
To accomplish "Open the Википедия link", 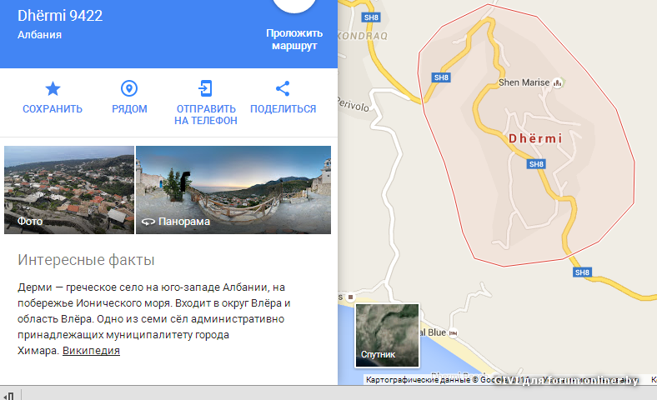I will coord(91,351).
